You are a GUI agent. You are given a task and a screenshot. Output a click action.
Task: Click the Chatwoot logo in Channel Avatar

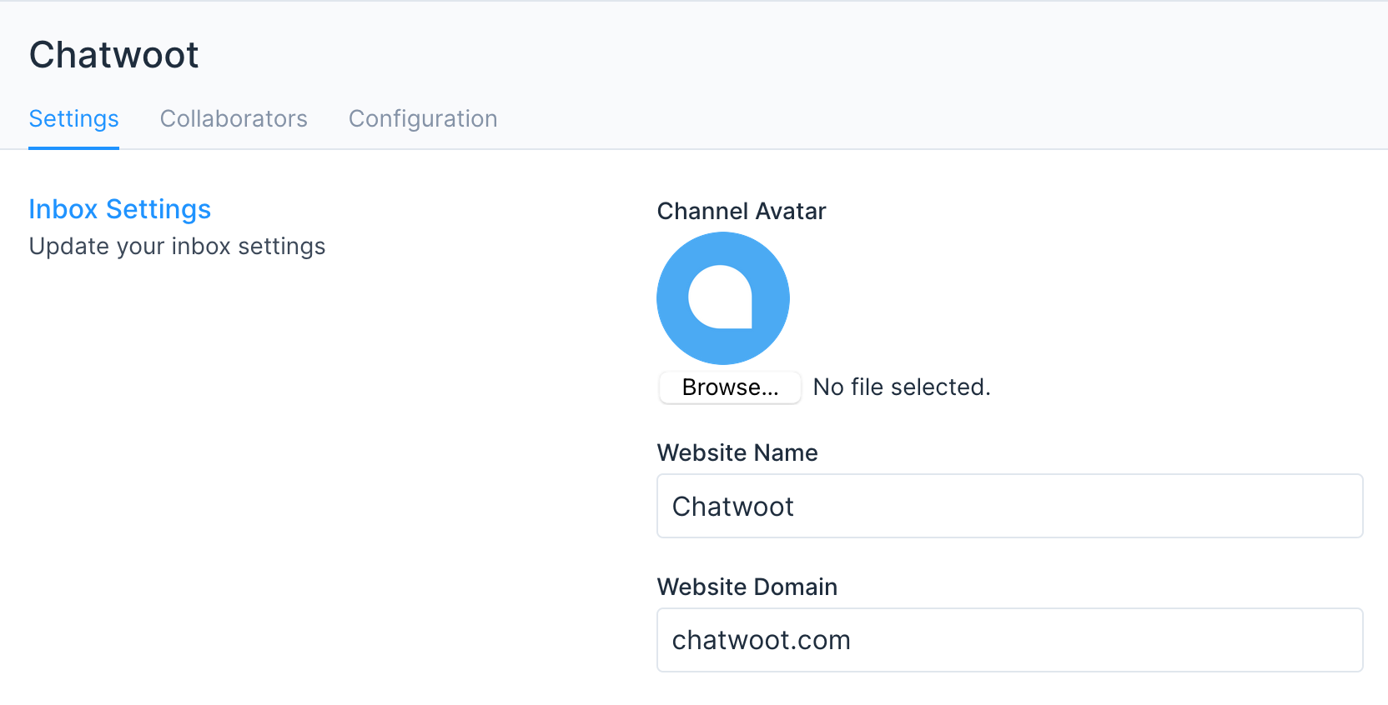pyautogui.click(x=722, y=297)
